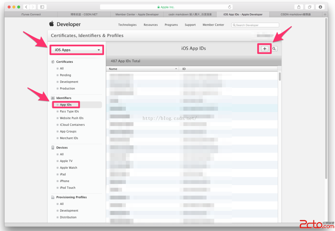Open iPod Touch devices
Viewport: 335px width, 231px height.
point(68,188)
